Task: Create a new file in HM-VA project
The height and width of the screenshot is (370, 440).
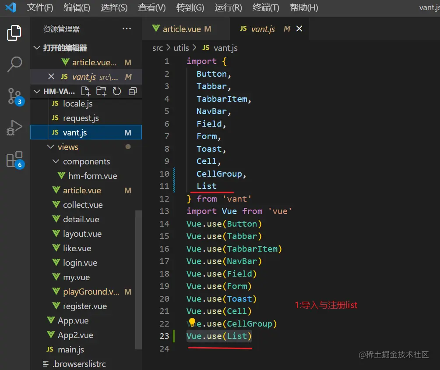Action: [x=85, y=91]
